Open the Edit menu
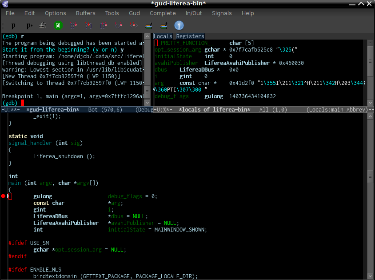375x280 pixels. click(30, 13)
